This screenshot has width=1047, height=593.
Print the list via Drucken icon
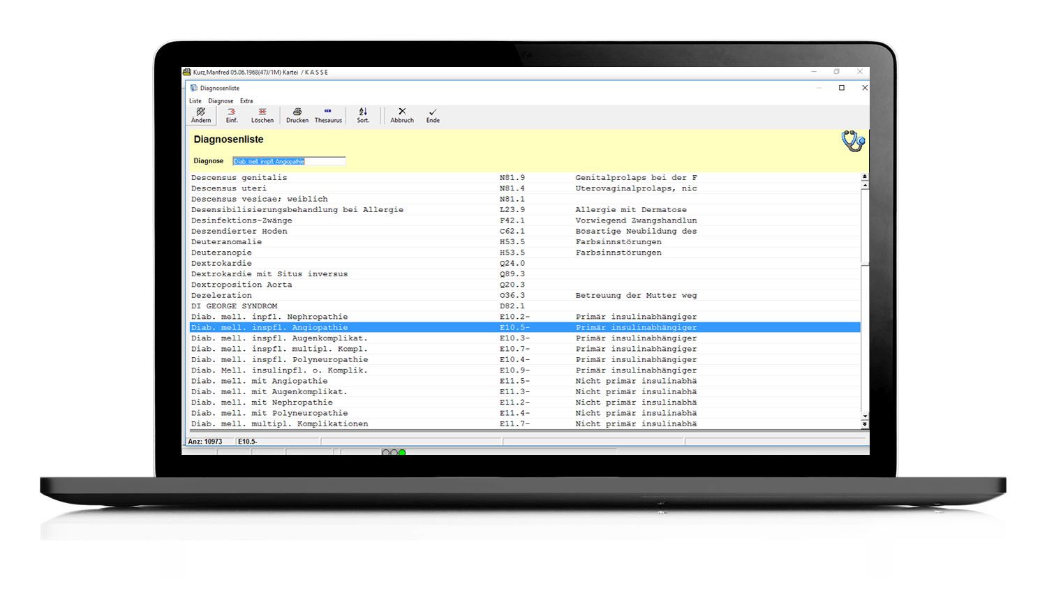click(x=297, y=115)
